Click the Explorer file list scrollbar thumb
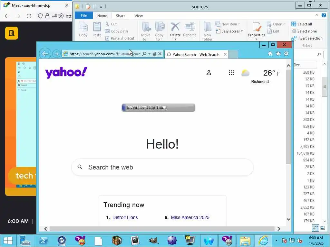This screenshot has width=330, height=247. coord(325,87)
